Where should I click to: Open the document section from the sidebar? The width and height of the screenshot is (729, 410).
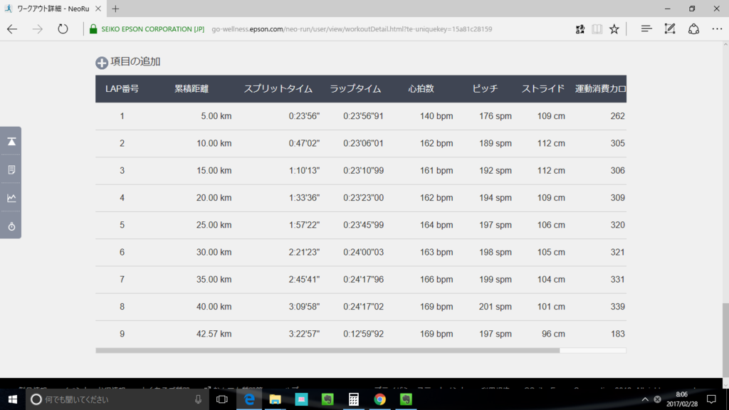(11, 169)
